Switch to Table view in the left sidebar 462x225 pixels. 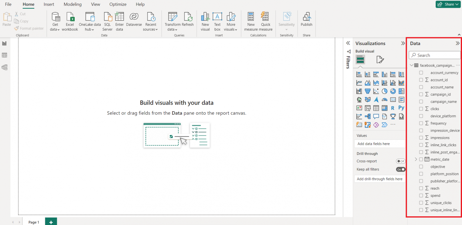(x=5, y=55)
